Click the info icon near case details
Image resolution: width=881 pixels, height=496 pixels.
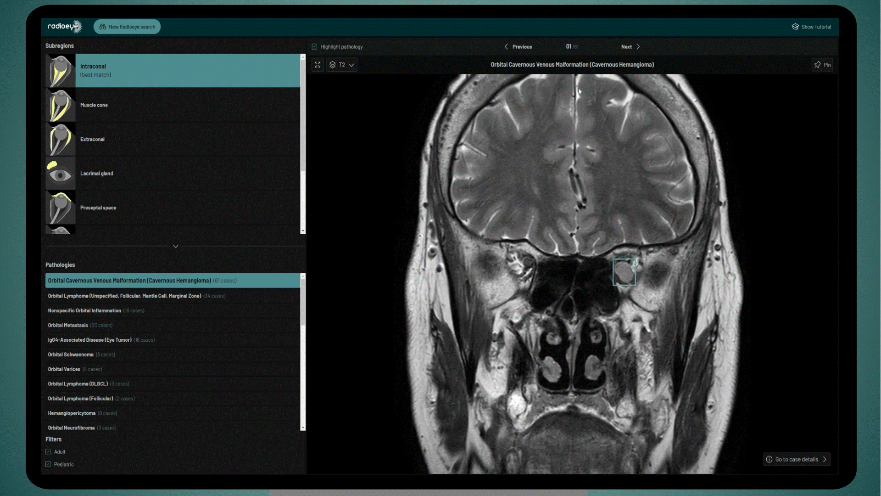pos(769,459)
